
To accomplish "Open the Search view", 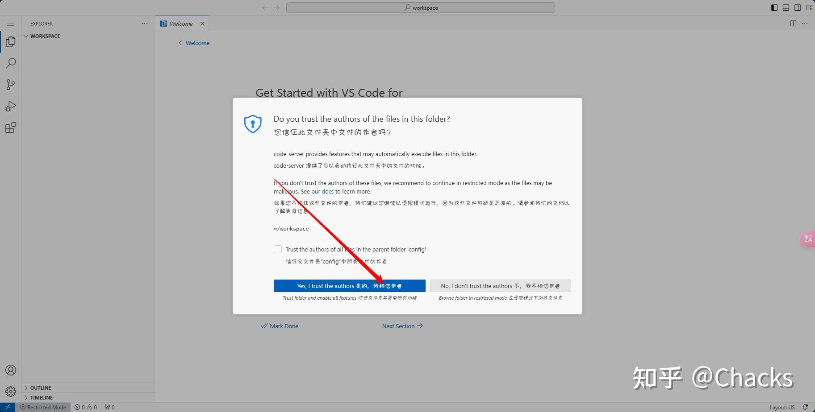I will (x=11, y=63).
